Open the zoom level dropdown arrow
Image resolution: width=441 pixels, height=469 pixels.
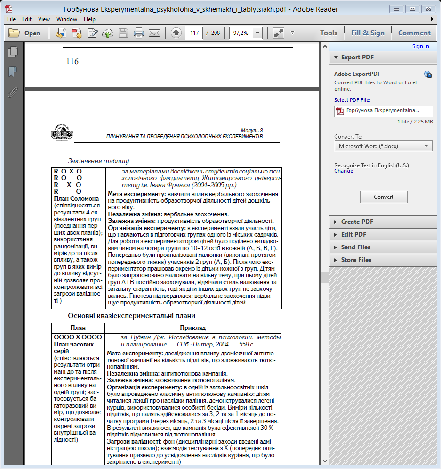click(257, 33)
